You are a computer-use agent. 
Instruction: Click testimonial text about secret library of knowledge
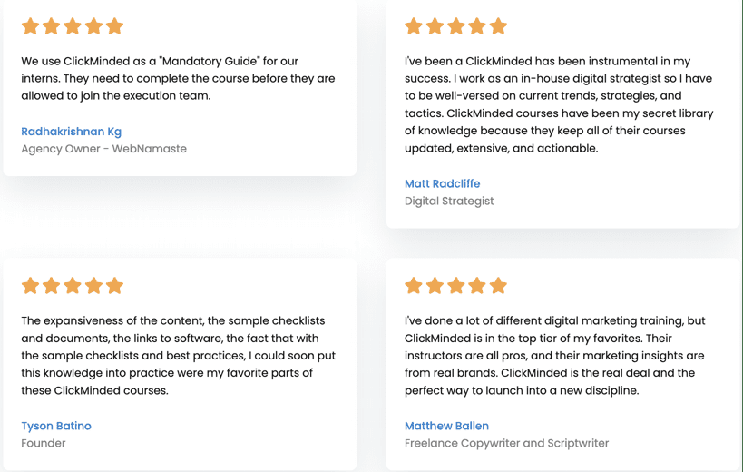559,104
